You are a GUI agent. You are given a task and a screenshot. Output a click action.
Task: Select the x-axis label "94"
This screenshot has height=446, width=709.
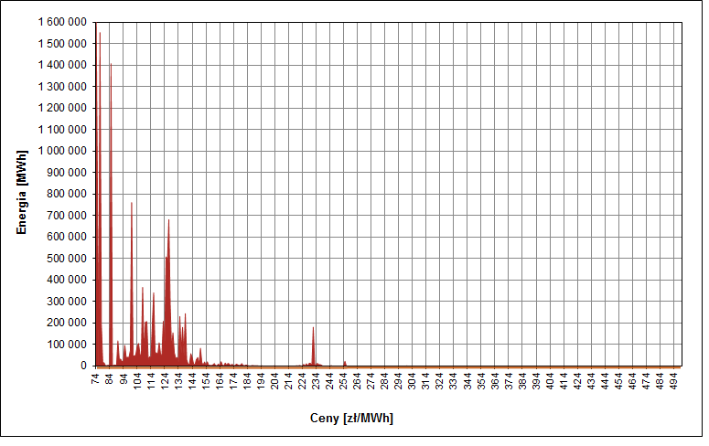coord(124,378)
